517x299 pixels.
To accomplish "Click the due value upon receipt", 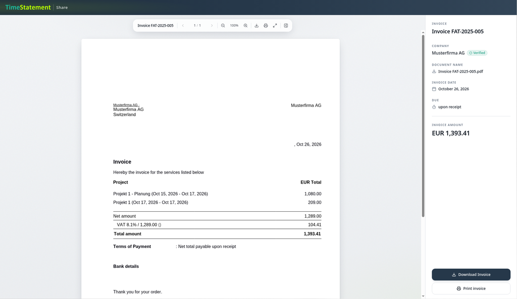I will (450, 107).
